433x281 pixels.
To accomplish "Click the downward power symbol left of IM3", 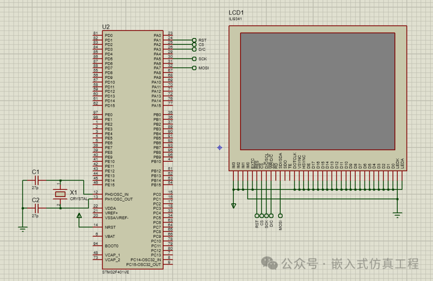I will pos(233,205).
